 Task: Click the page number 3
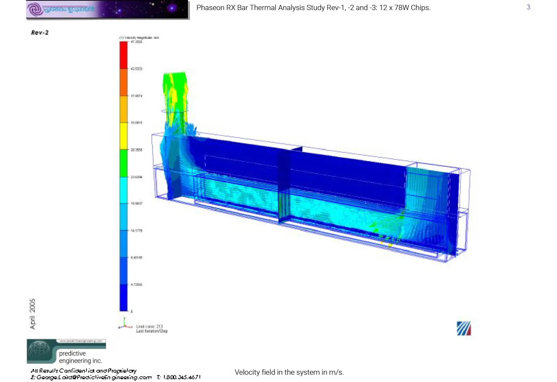[x=528, y=7]
